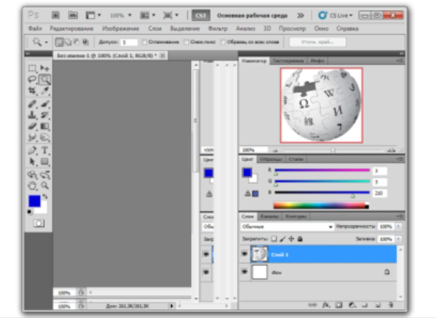This screenshot has width=437, height=318.
Task: Enable the Сглаживание checkbox
Action: click(144, 42)
